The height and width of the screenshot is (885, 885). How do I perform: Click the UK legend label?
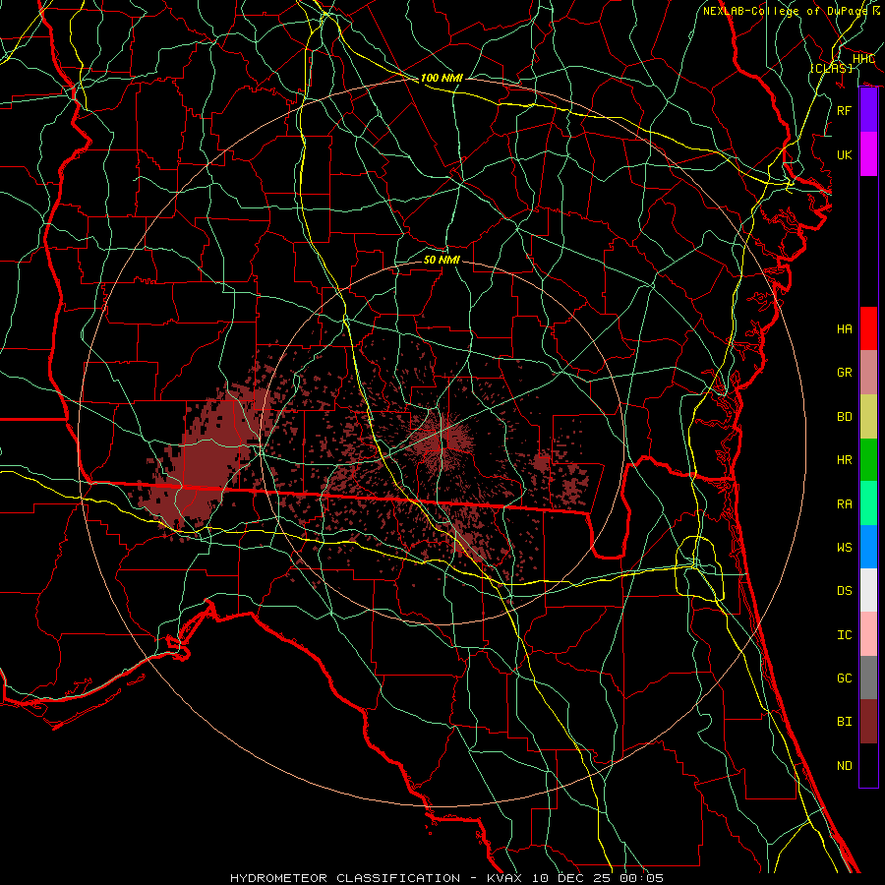coord(845,154)
